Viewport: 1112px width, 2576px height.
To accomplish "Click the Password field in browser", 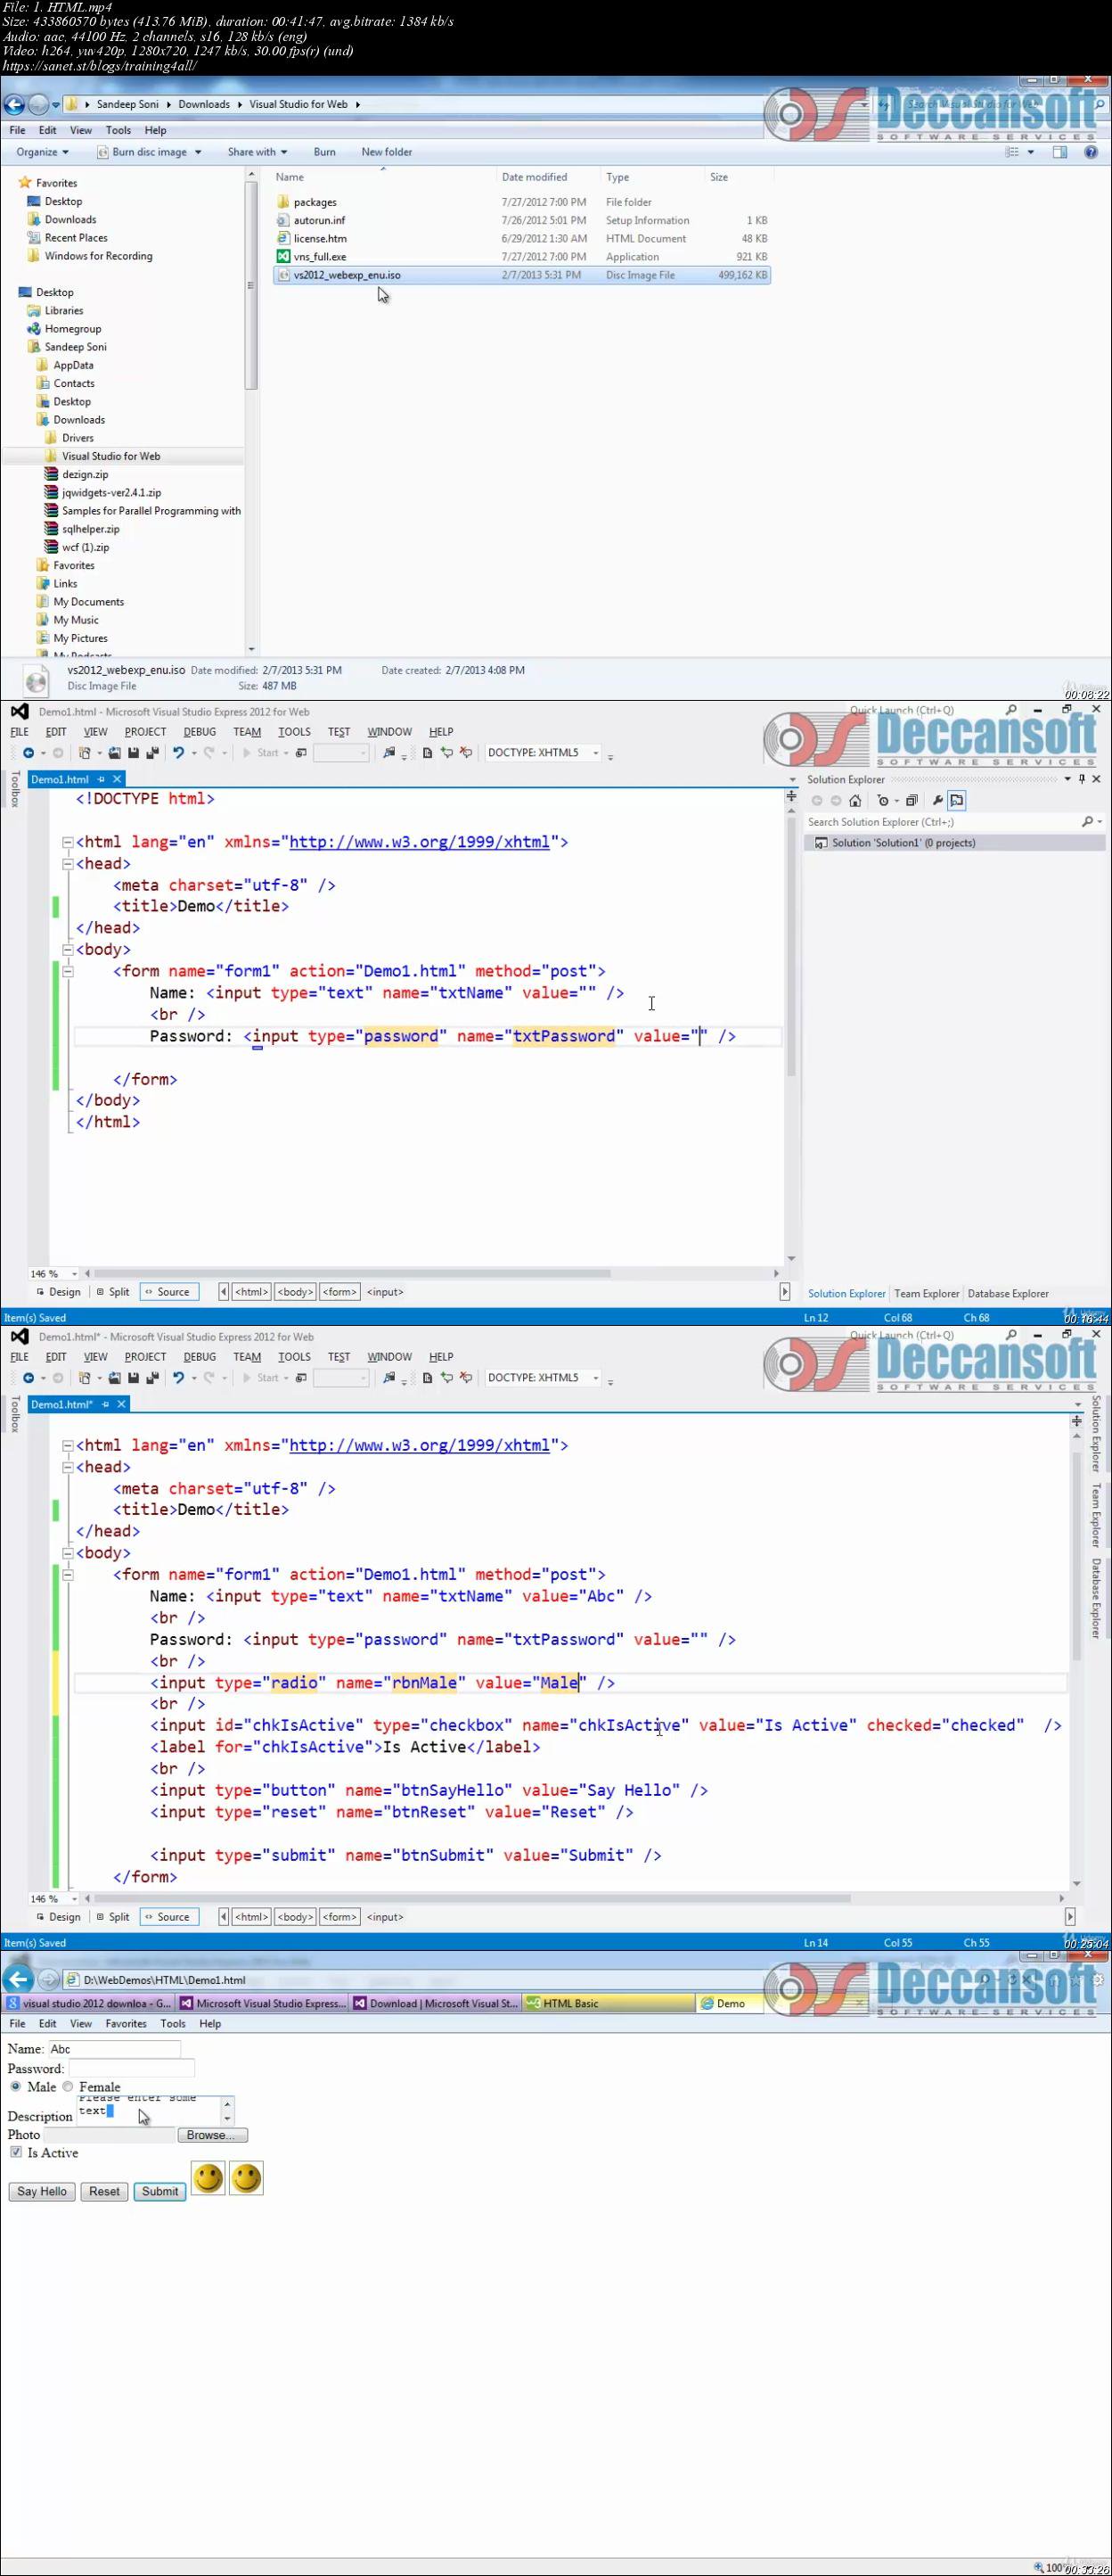I will 131,2068.
